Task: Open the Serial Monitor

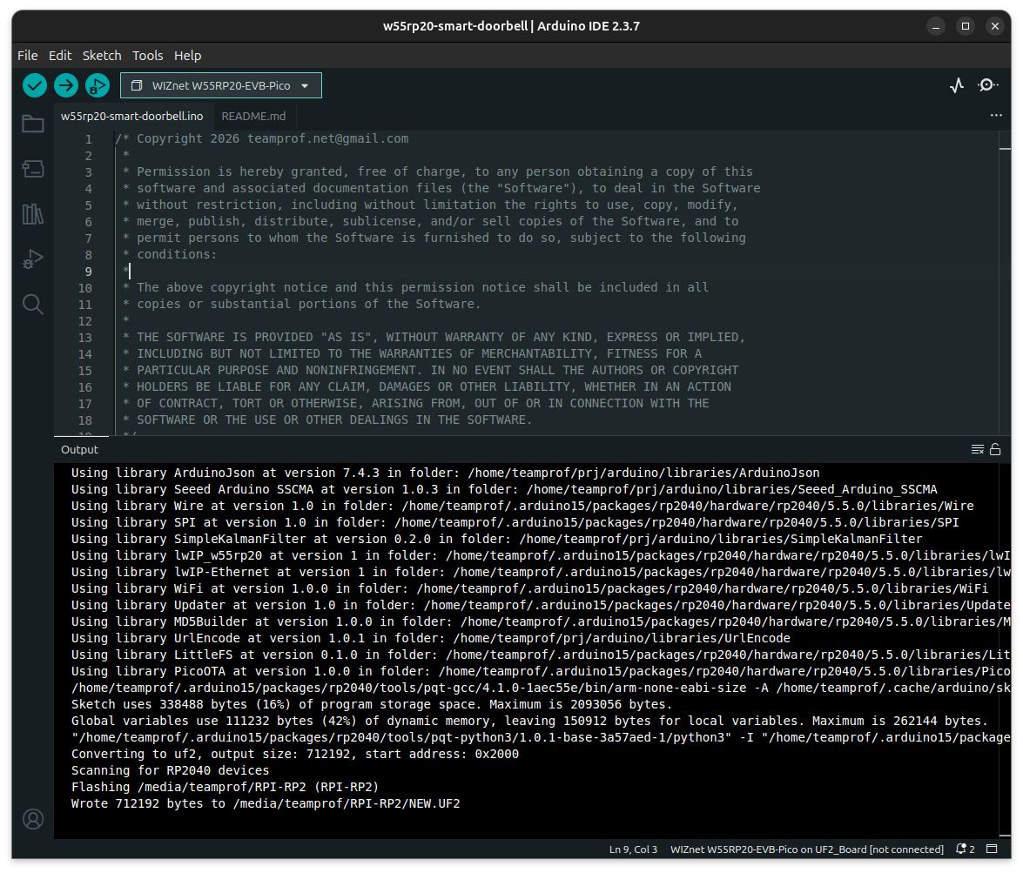Action: 988,85
